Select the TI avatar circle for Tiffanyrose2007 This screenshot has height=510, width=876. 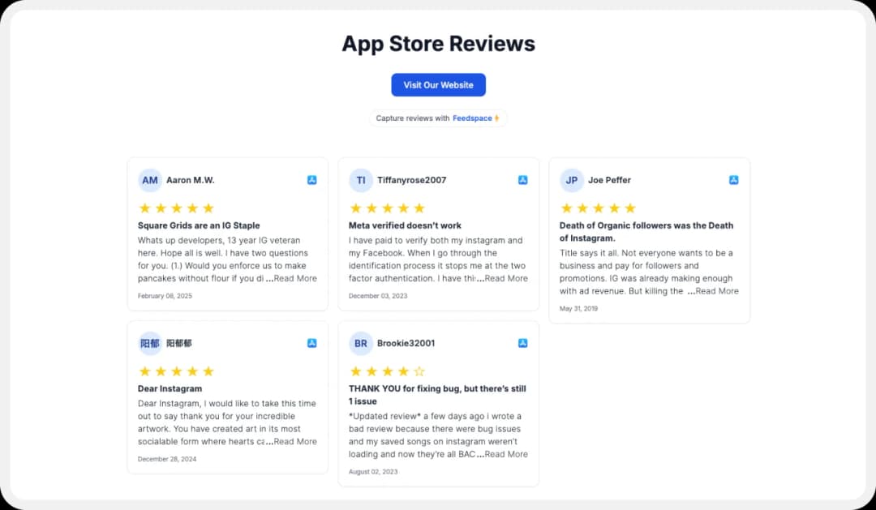pos(361,180)
